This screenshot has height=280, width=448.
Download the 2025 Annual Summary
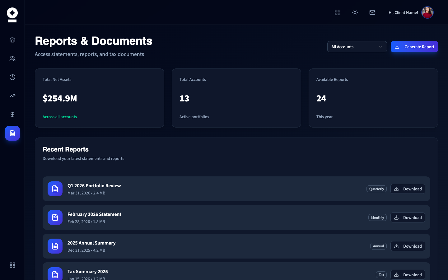408,246
